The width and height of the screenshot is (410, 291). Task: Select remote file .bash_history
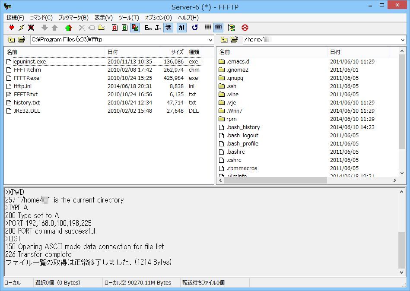click(243, 127)
